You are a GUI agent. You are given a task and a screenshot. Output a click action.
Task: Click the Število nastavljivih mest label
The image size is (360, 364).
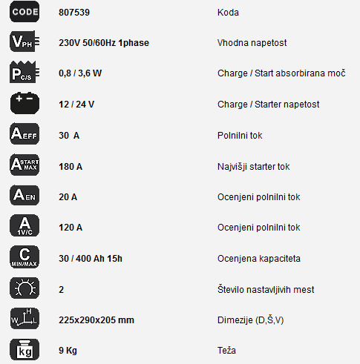266,290
